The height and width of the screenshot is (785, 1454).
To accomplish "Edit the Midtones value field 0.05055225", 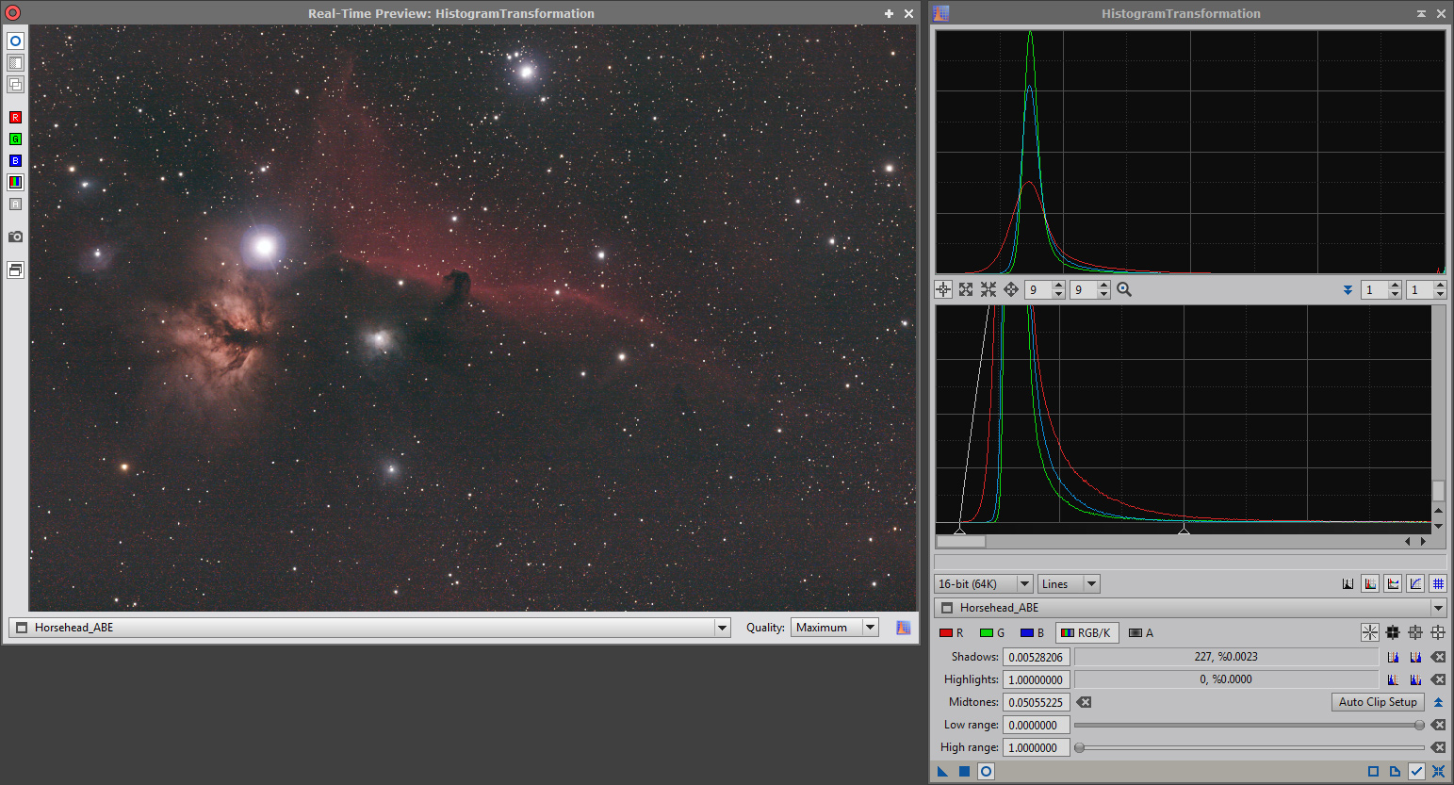I will 1037,702.
